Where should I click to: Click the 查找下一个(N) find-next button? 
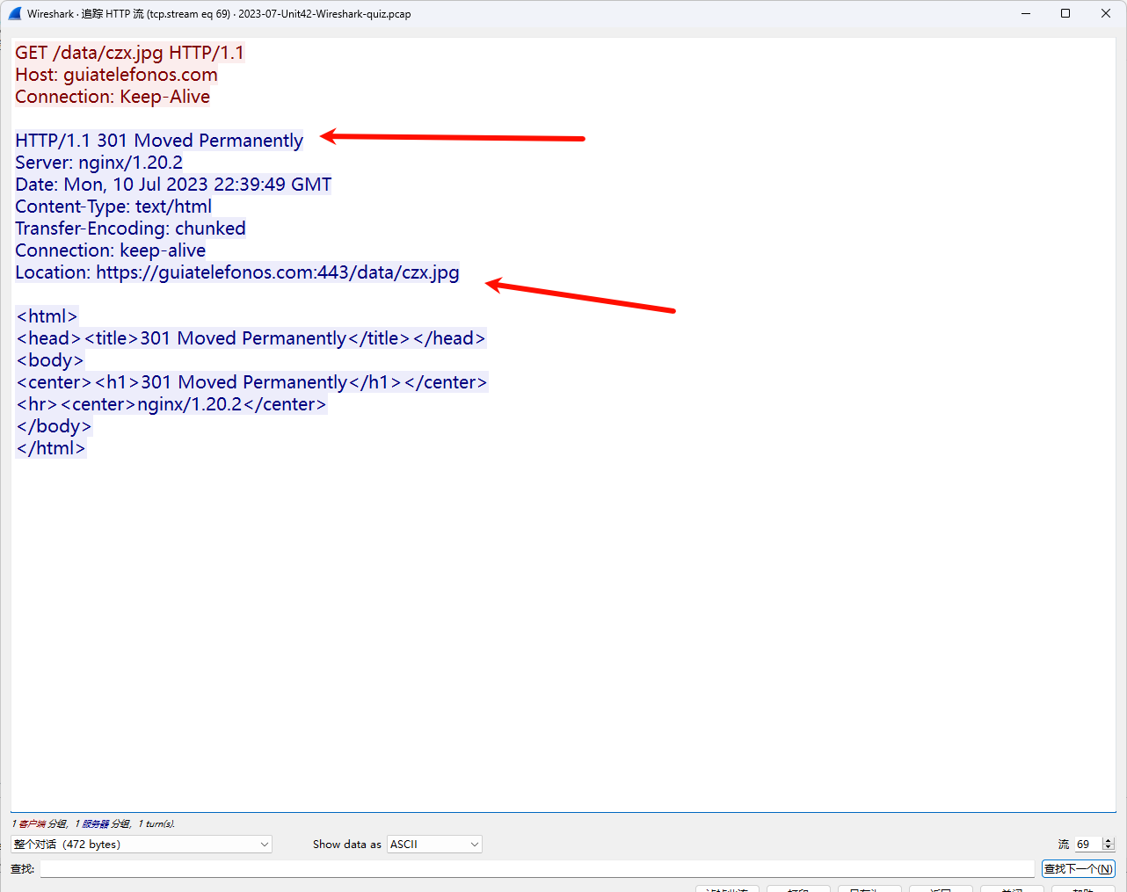click(1079, 868)
